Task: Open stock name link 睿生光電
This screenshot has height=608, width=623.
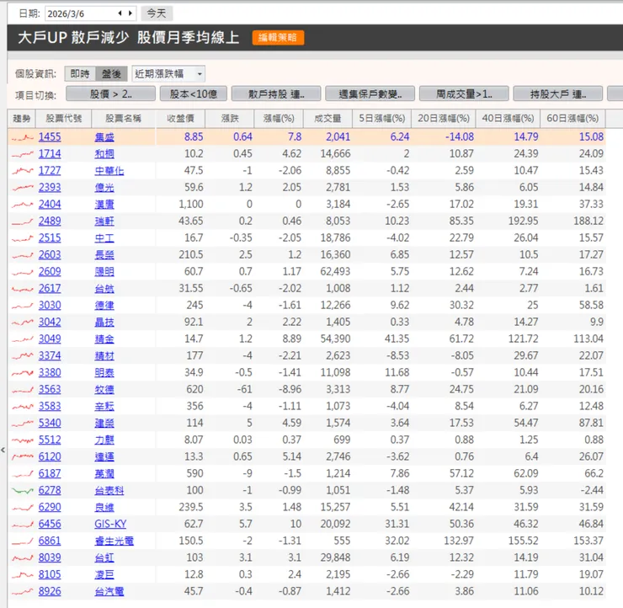Action: (114, 541)
